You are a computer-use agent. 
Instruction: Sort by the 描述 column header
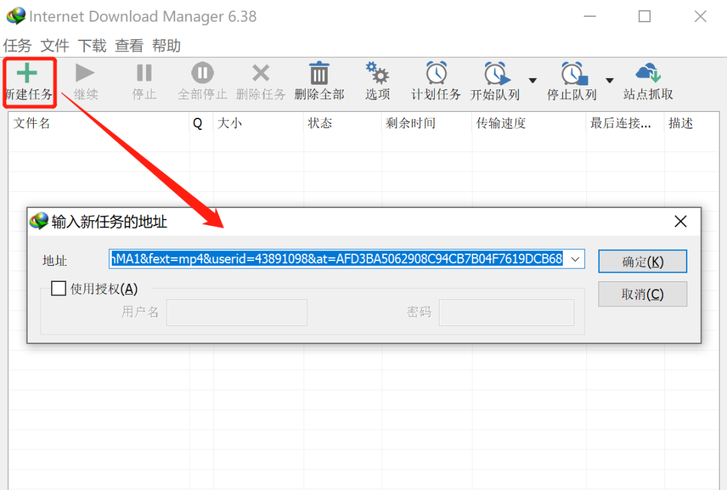click(691, 123)
